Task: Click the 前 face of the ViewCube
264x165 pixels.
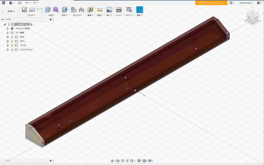Action: [250, 18]
